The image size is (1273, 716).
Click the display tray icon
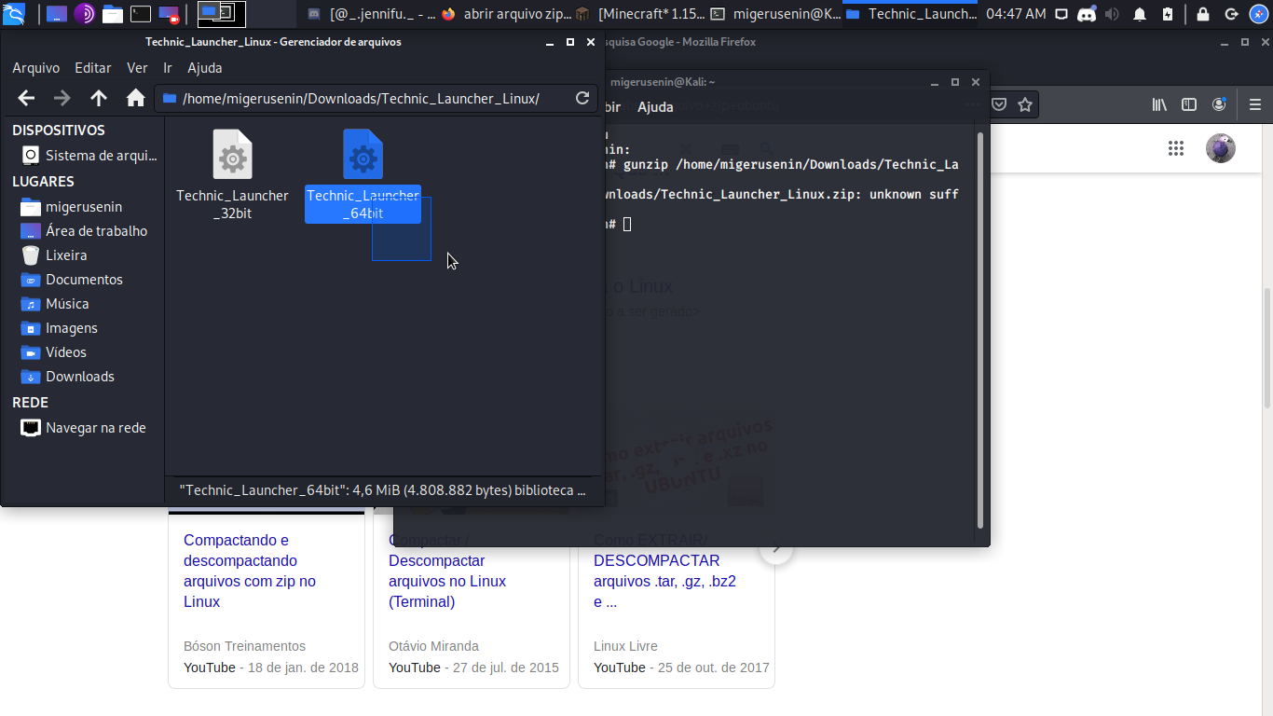coord(1061,14)
